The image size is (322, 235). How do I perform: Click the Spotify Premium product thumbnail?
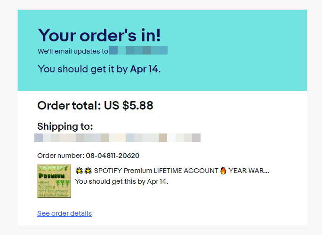click(54, 181)
